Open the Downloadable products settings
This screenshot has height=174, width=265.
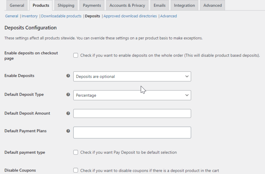pos(61,16)
